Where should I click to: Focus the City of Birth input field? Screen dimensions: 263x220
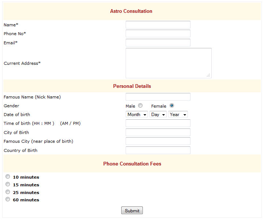[158, 132]
